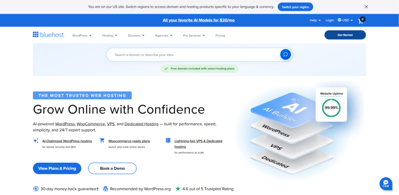
Task: Expand the Hosting navigation dropdown
Action: tap(109, 35)
